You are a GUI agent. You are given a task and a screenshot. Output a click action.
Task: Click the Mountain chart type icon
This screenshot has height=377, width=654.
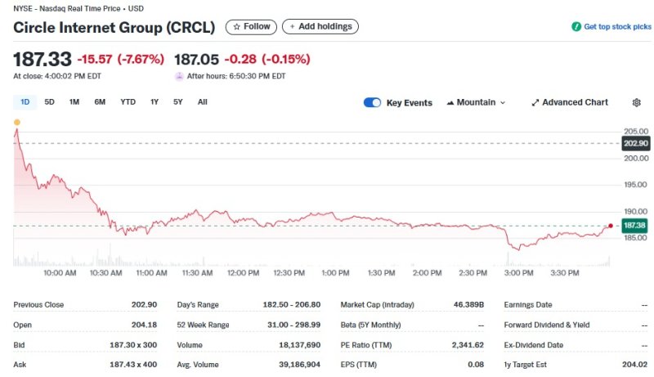pyautogui.click(x=450, y=102)
